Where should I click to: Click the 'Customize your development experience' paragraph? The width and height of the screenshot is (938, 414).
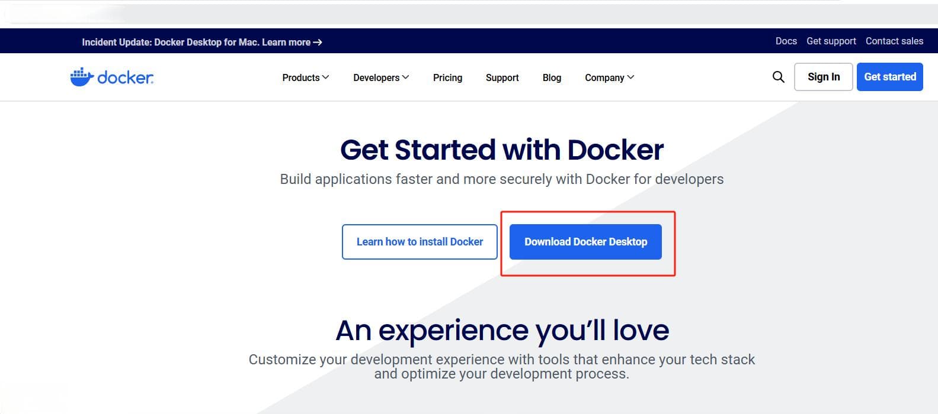coord(502,367)
